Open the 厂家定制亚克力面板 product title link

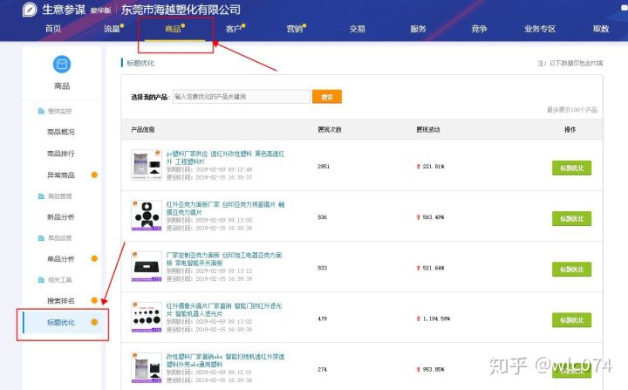pos(224,259)
